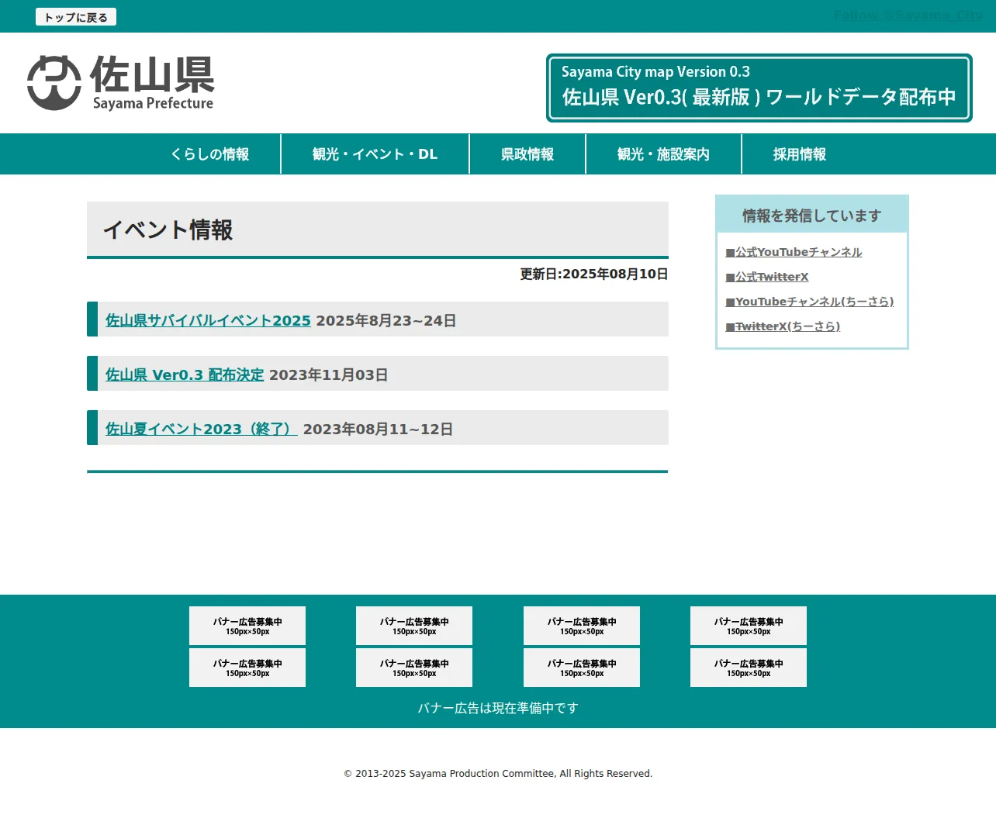Open the 公式TwitterX link
Viewport: 996px width, 818px height.
[x=766, y=277]
